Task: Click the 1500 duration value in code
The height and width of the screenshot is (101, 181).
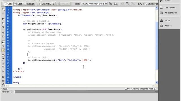Action: 85,60
